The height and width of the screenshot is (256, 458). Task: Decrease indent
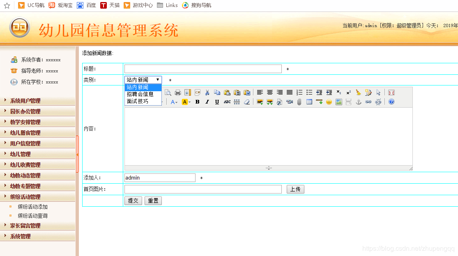329,92
